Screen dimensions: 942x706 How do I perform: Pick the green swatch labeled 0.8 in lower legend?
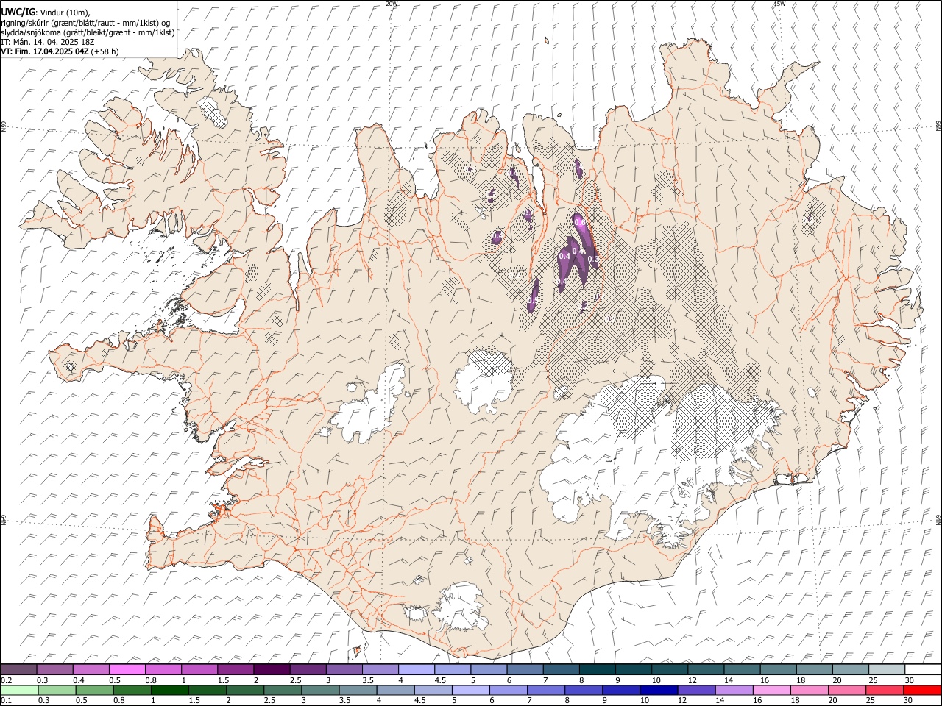132,690
